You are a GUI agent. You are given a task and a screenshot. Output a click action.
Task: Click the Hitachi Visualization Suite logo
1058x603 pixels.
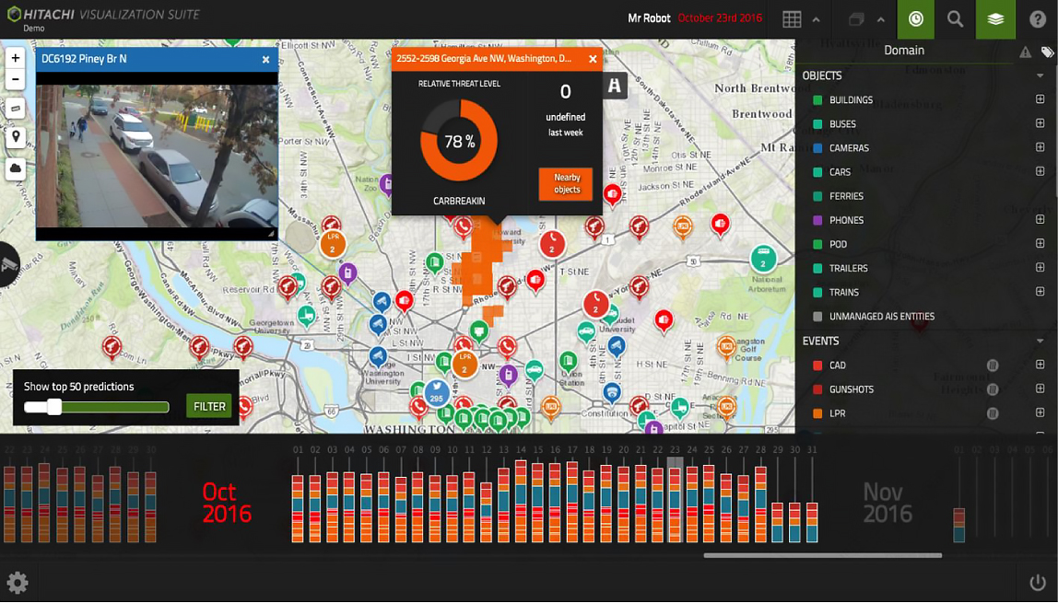pyautogui.click(x=103, y=14)
